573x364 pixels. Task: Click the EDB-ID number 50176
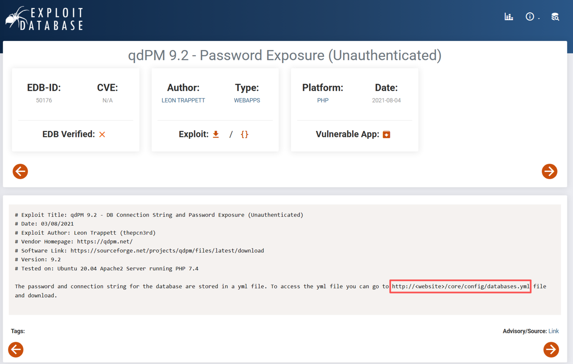[x=44, y=100]
